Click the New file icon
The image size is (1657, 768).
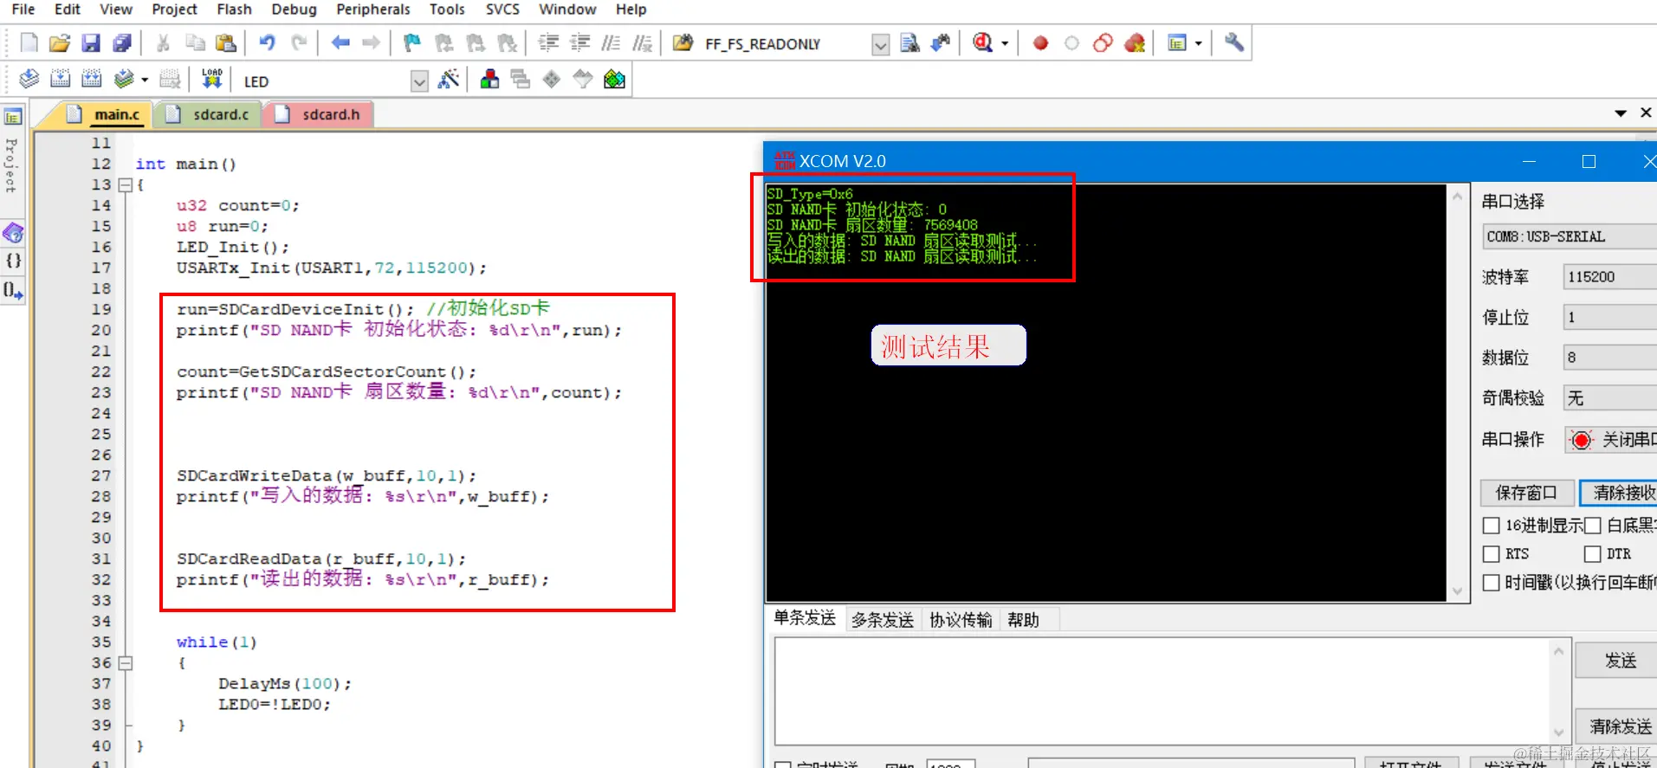(x=29, y=43)
